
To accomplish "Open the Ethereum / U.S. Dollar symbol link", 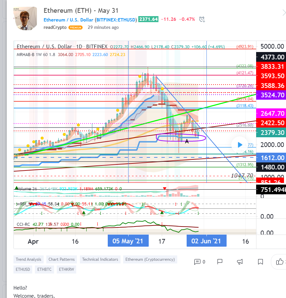I will 68,19.
